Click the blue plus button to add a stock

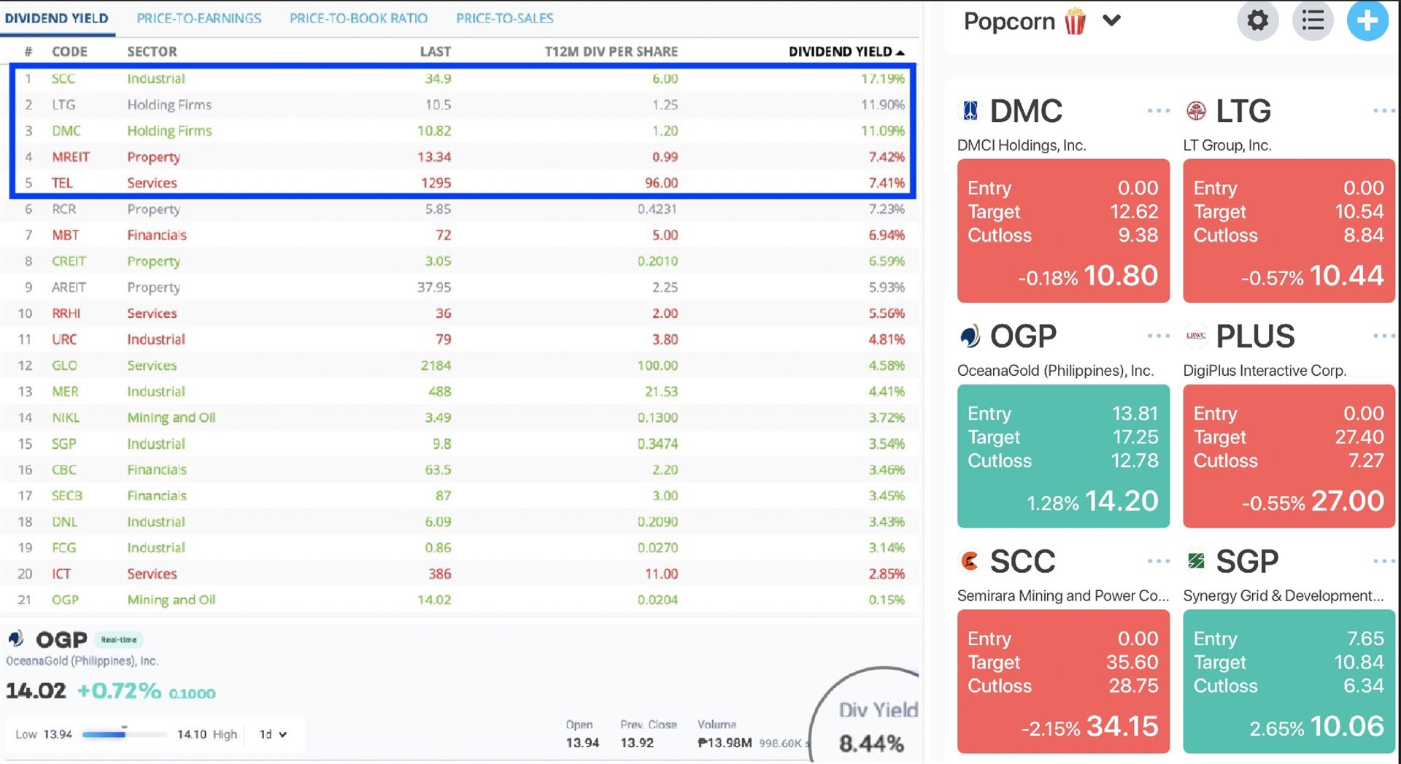pyautogui.click(x=1367, y=21)
